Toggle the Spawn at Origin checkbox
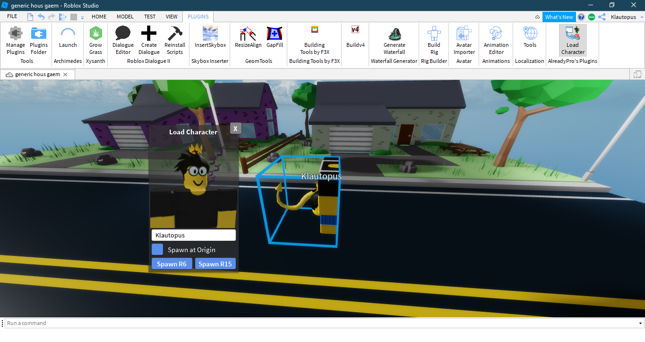The image size is (645, 342). 157,250
